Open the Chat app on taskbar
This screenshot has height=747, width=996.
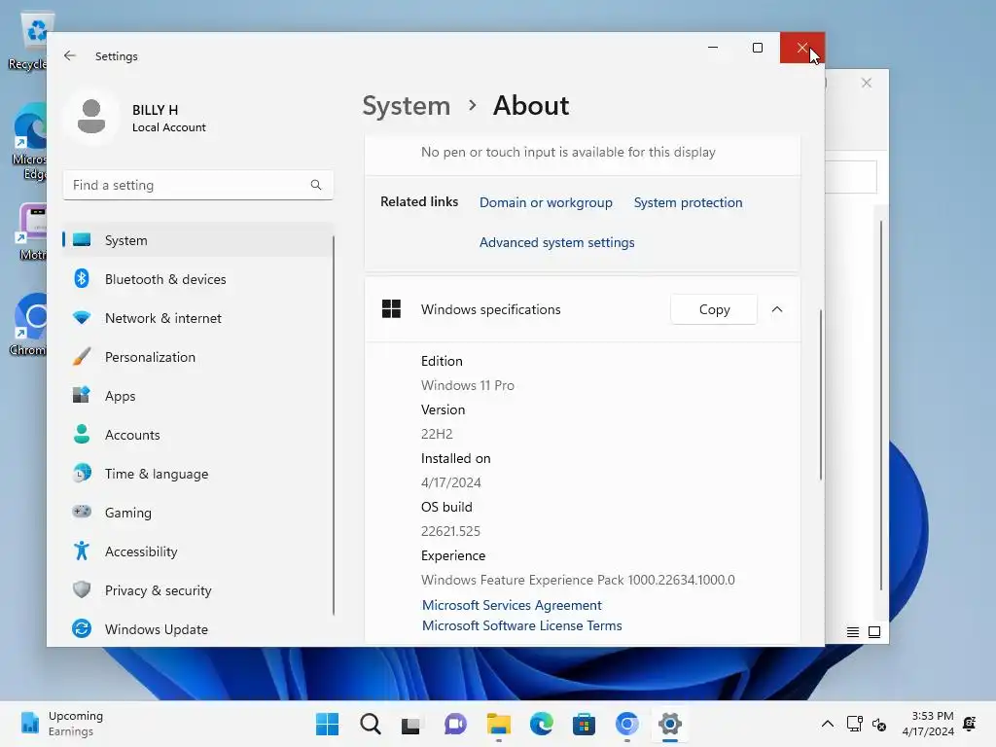pos(455,724)
